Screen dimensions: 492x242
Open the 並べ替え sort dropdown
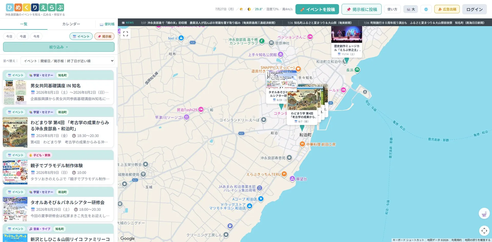coord(67,61)
